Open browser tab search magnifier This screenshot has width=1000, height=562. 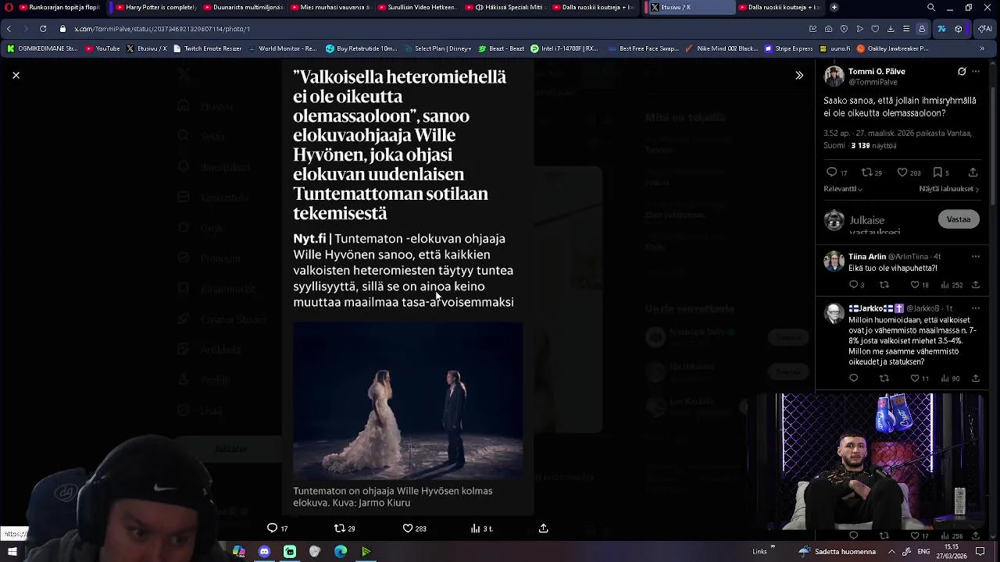930,7
